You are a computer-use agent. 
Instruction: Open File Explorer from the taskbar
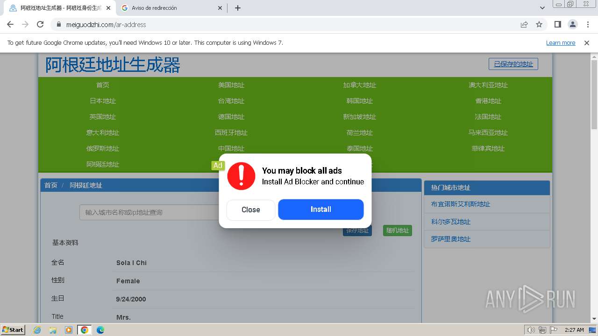tap(53, 330)
